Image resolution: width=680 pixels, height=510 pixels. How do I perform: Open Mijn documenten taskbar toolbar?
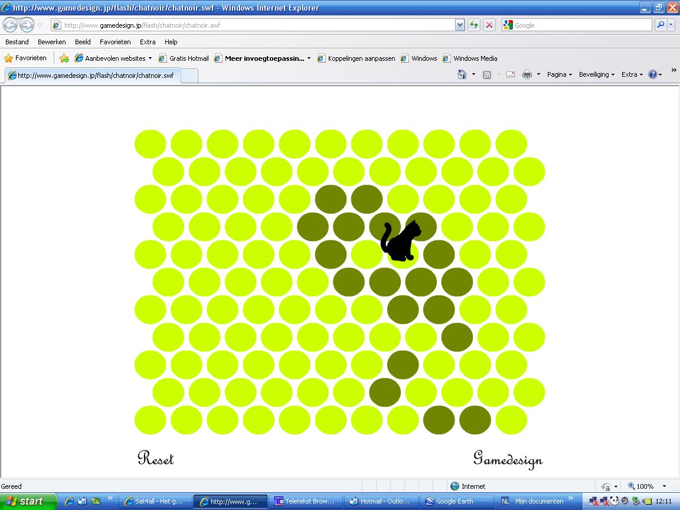[x=539, y=501]
